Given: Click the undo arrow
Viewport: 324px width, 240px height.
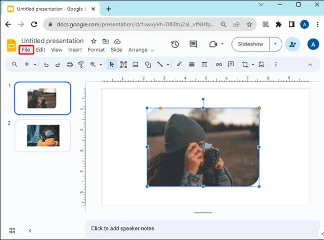Looking at the screenshot, I should click(x=46, y=64).
